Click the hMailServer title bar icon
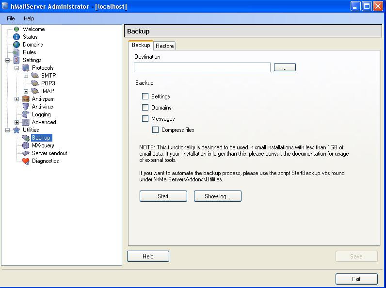The height and width of the screenshot is (288, 386). click(x=5, y=6)
